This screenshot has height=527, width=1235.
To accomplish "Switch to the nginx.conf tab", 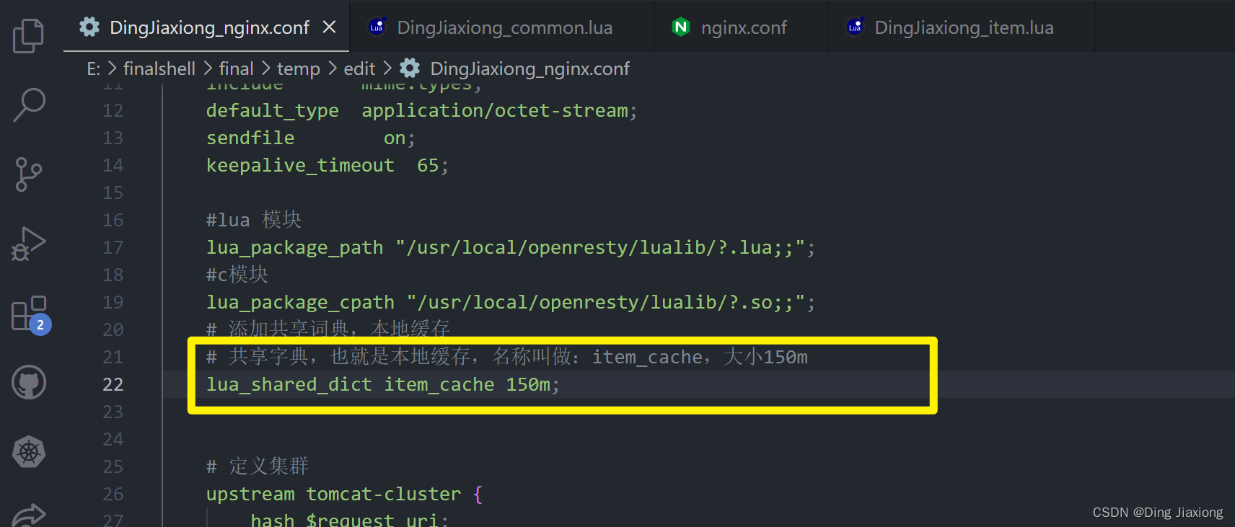I will coord(742,27).
